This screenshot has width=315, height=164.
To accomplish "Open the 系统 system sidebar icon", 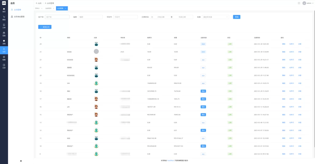I will click(x=4, y=42).
